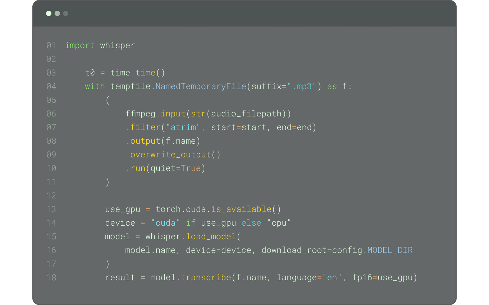The height and width of the screenshot is (305, 489).
Task: Click line number 03
Action: 51,73
